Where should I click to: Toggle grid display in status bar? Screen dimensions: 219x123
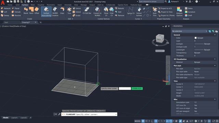[x=143, y=121]
